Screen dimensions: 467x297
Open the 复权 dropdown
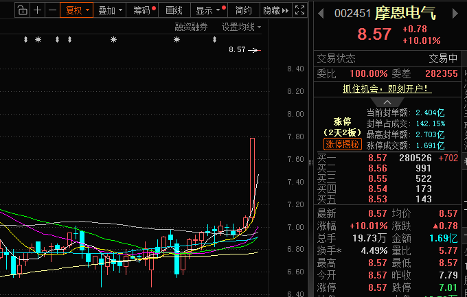(77, 10)
